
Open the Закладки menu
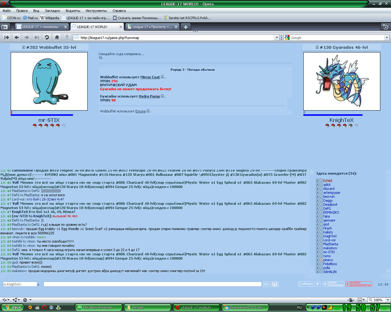pos(52,11)
